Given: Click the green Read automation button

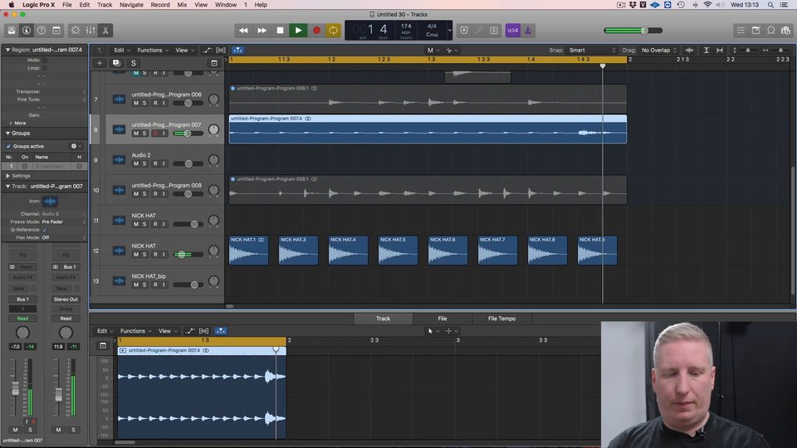Looking at the screenshot, I should [x=22, y=319].
